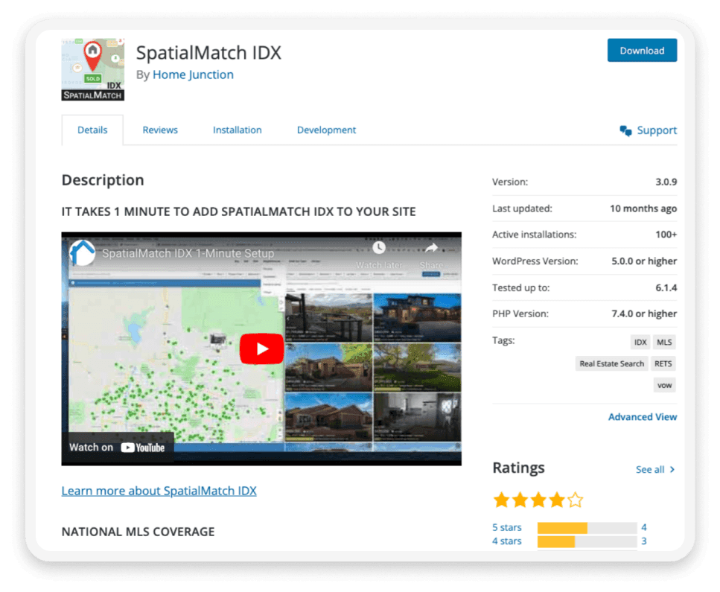
Task: Open the Installation tab
Action: click(237, 130)
